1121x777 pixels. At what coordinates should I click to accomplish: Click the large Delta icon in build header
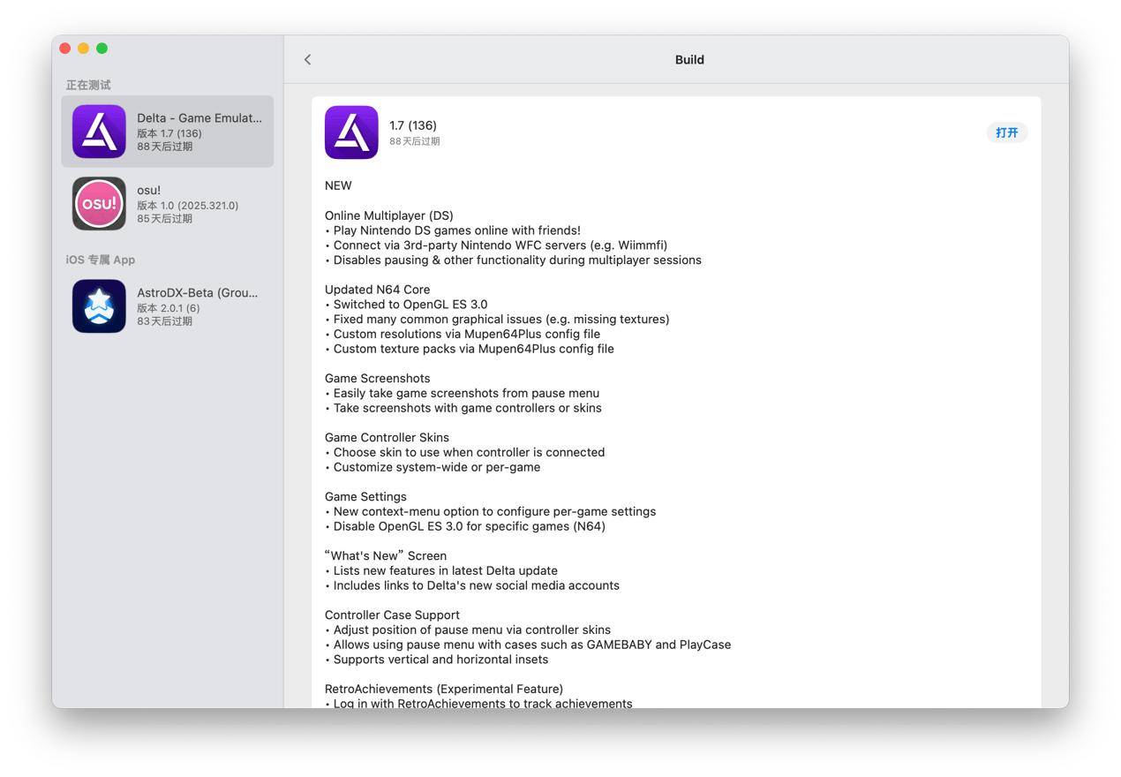coord(351,132)
